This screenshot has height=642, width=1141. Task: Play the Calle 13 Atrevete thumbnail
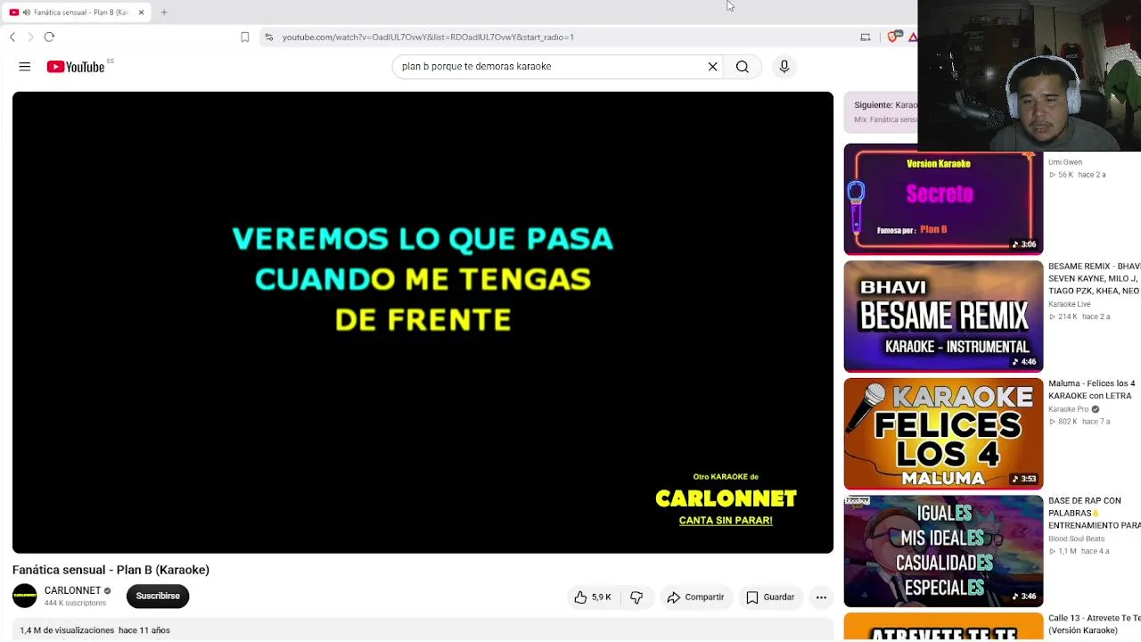943,627
